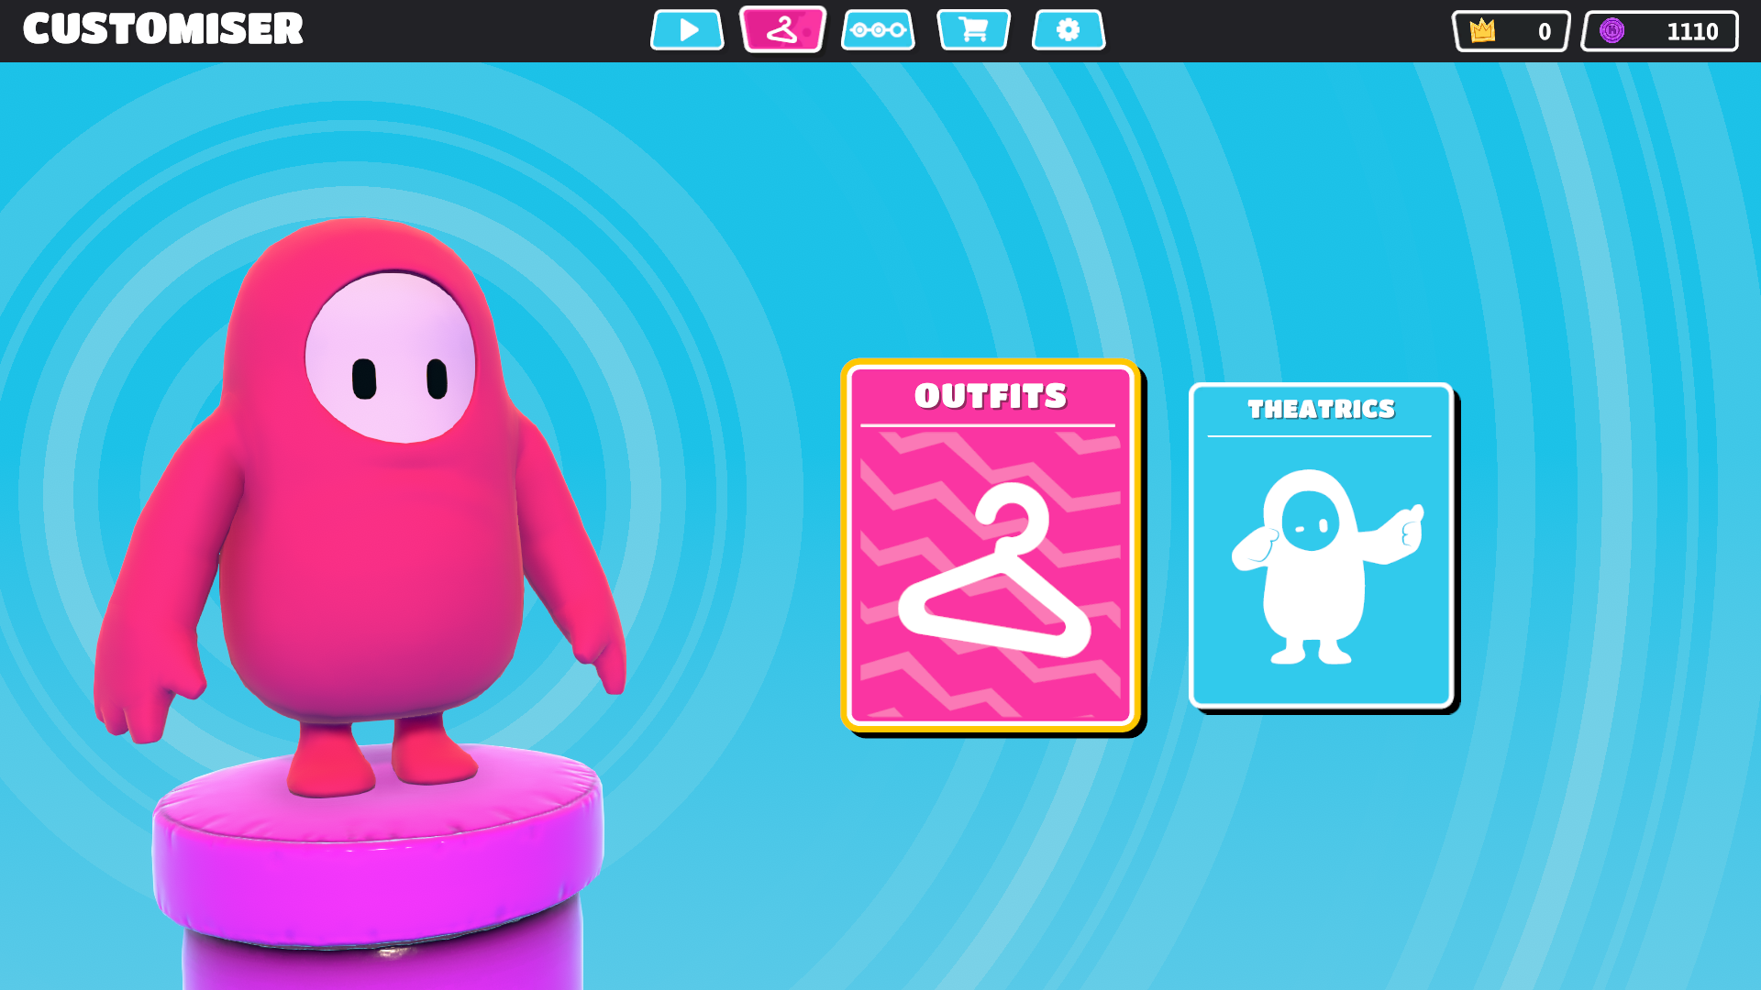Image resolution: width=1761 pixels, height=990 pixels.
Task: Open settings via gear icon
Action: coord(1069,30)
